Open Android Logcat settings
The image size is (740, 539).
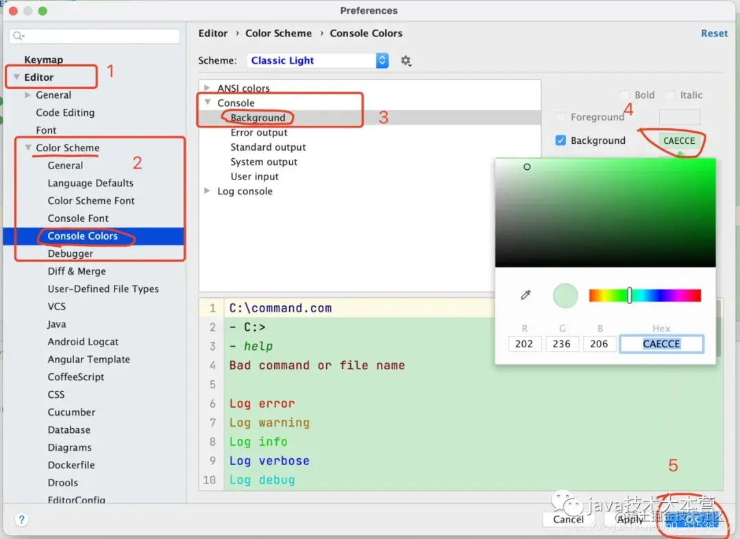(x=83, y=342)
